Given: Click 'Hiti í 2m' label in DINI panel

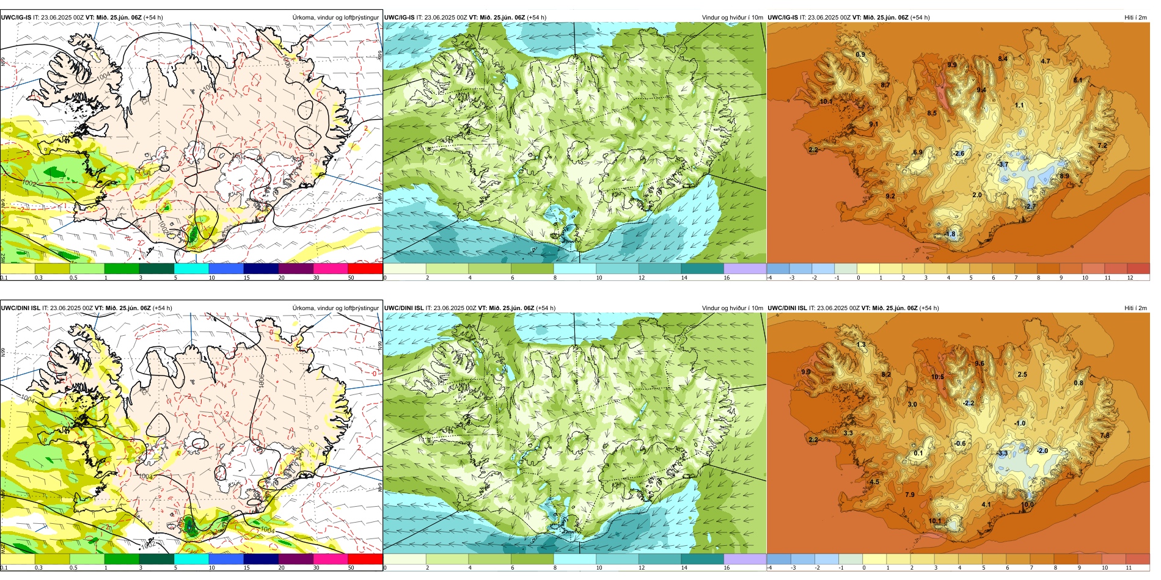Looking at the screenshot, I should 1136,308.
